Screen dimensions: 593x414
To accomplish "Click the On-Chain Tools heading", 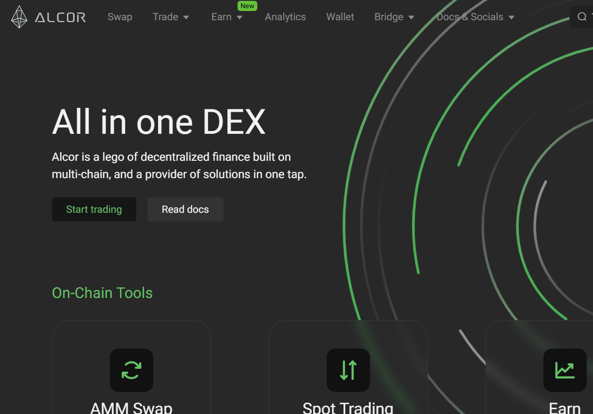I will click(102, 293).
